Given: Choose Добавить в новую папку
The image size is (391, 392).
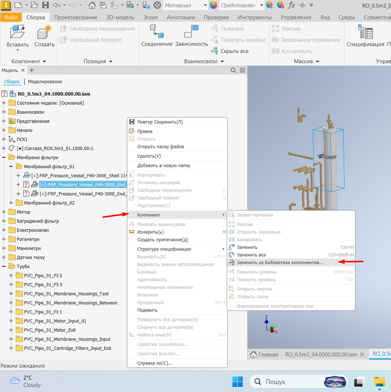Looking at the screenshot, I should (x=177, y=166).
